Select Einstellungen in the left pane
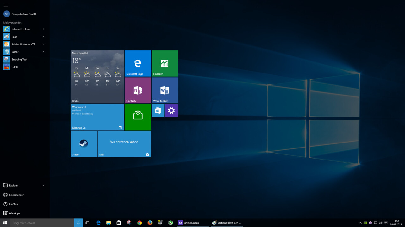Screen dimensions: 405x227 click(x=17, y=195)
